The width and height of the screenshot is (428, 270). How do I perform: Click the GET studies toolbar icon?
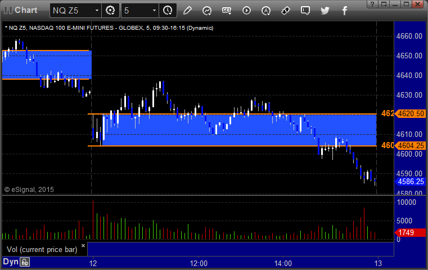227,11
